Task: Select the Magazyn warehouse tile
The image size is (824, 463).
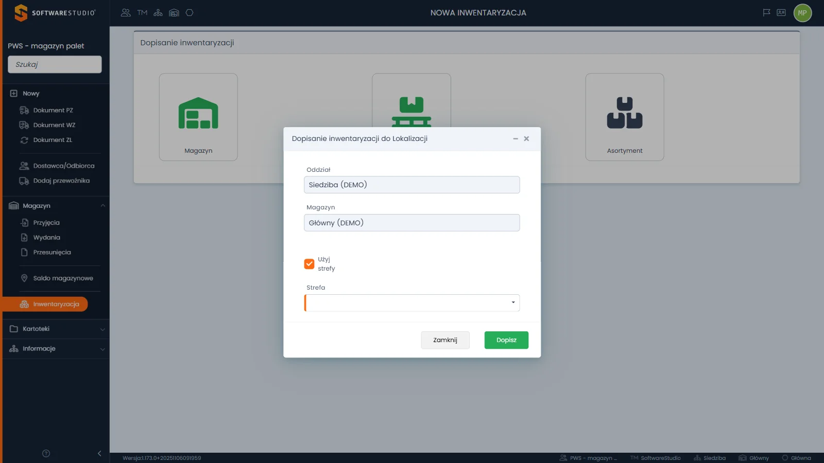Action: click(x=198, y=117)
